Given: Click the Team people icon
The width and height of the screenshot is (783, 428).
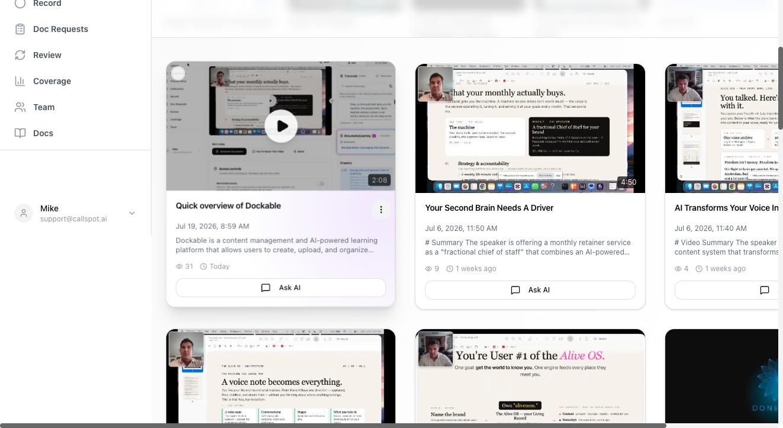Looking at the screenshot, I should [20, 107].
